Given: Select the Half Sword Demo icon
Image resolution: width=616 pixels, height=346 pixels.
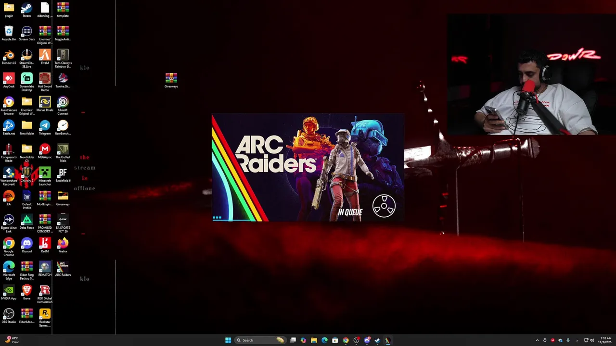Looking at the screenshot, I should [x=45, y=82].
